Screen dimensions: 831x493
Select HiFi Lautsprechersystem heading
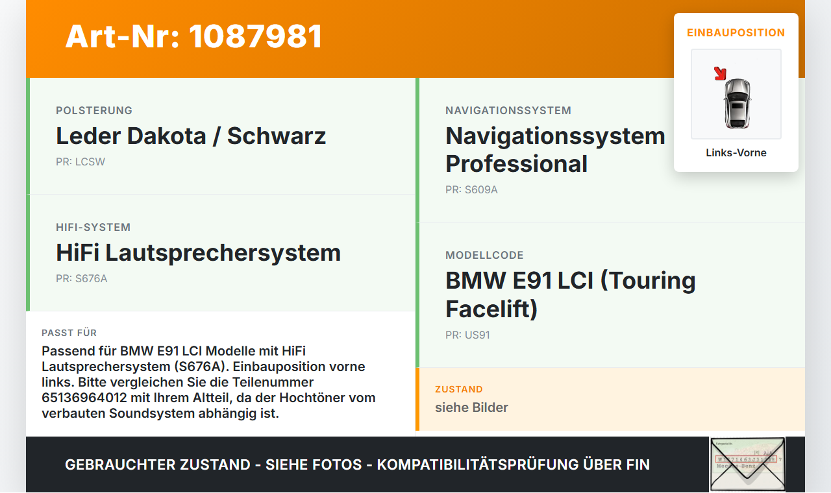[198, 253]
